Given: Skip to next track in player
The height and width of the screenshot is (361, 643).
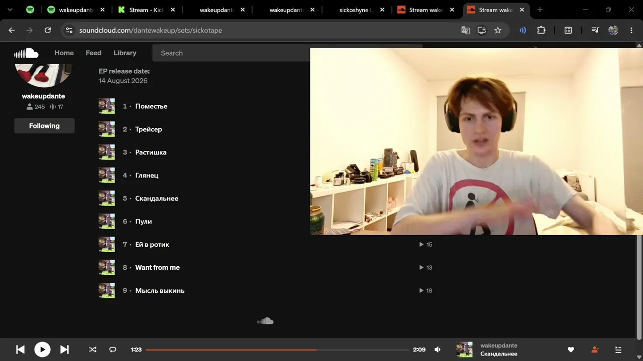Looking at the screenshot, I should click(x=64, y=349).
